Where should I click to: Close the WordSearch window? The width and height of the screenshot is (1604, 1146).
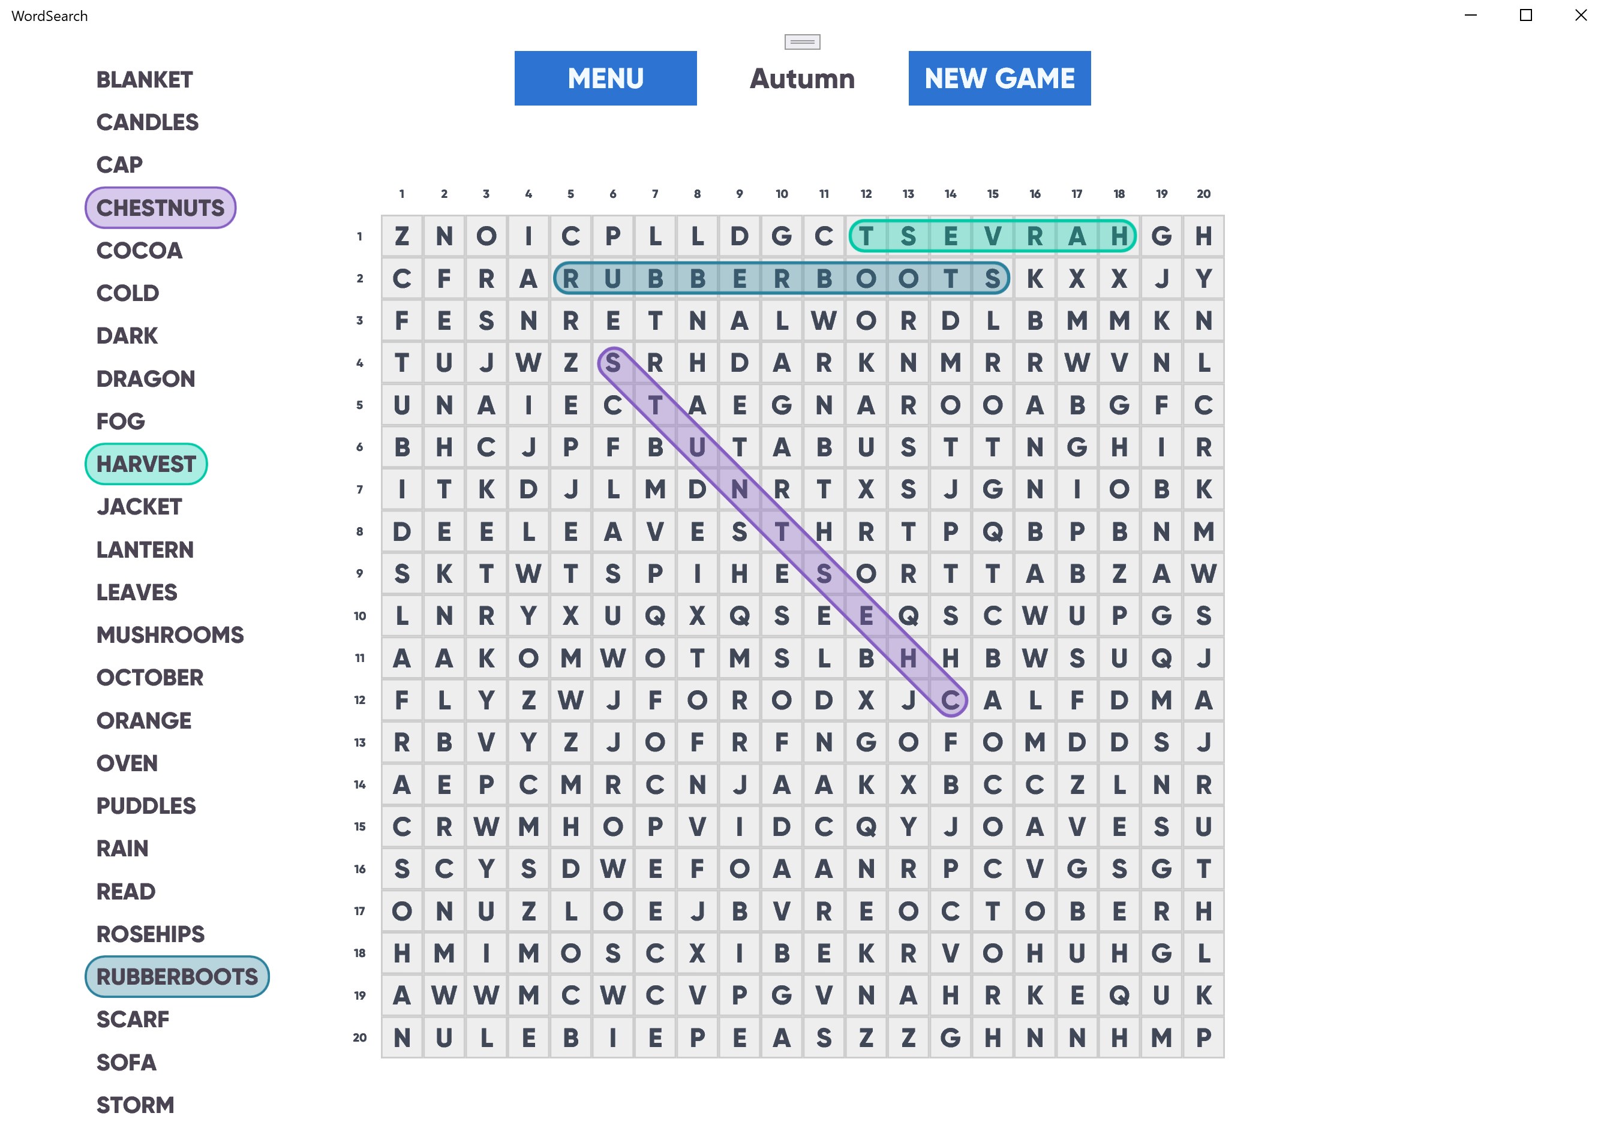pos(1580,16)
